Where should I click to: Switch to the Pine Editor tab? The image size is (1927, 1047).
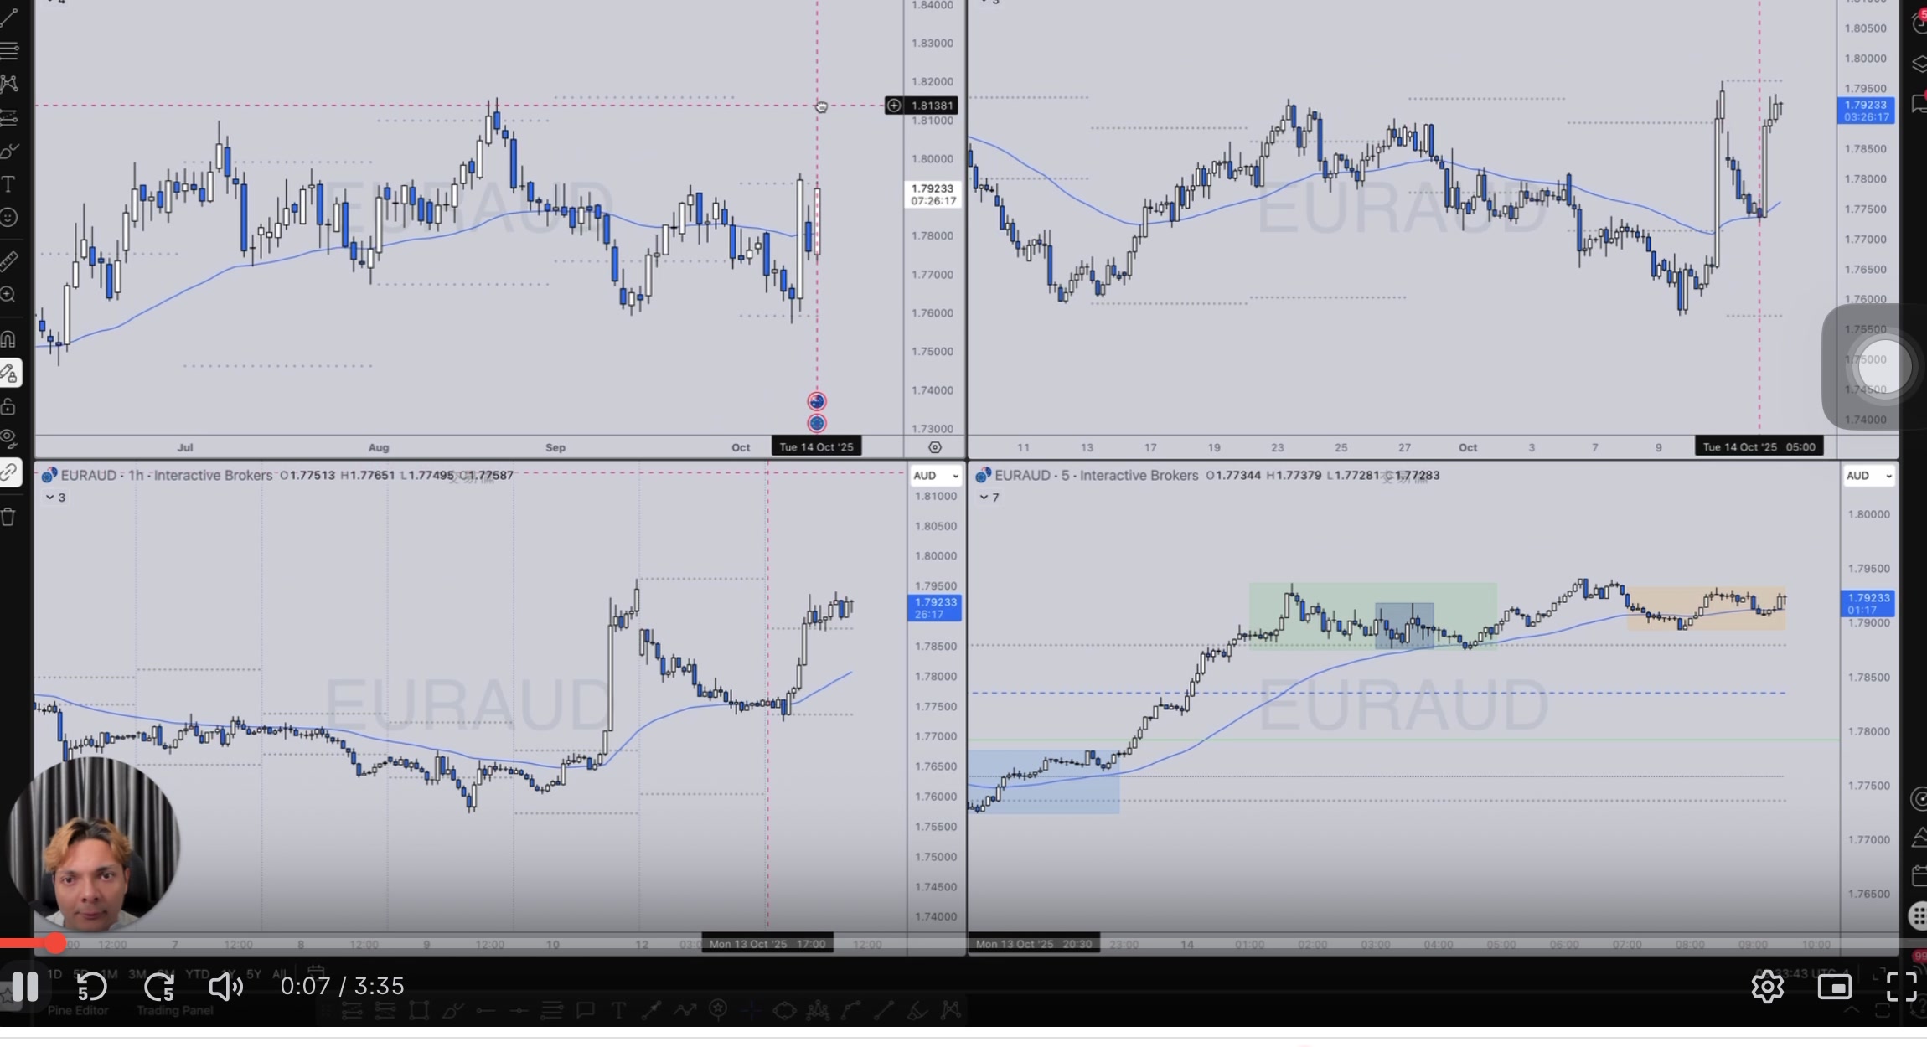[78, 1010]
